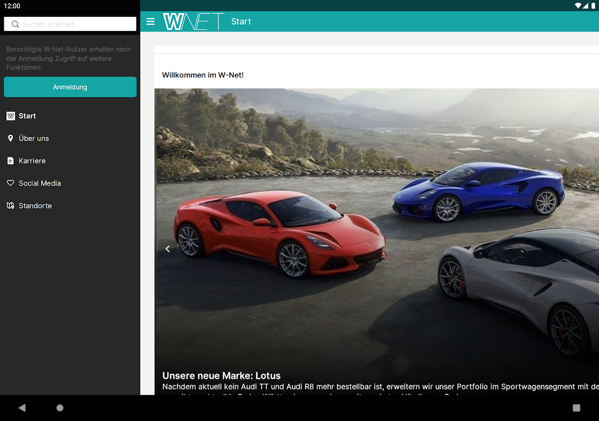This screenshot has width=599, height=421.
Task: Open the Karriere menu item
Action: [70, 161]
